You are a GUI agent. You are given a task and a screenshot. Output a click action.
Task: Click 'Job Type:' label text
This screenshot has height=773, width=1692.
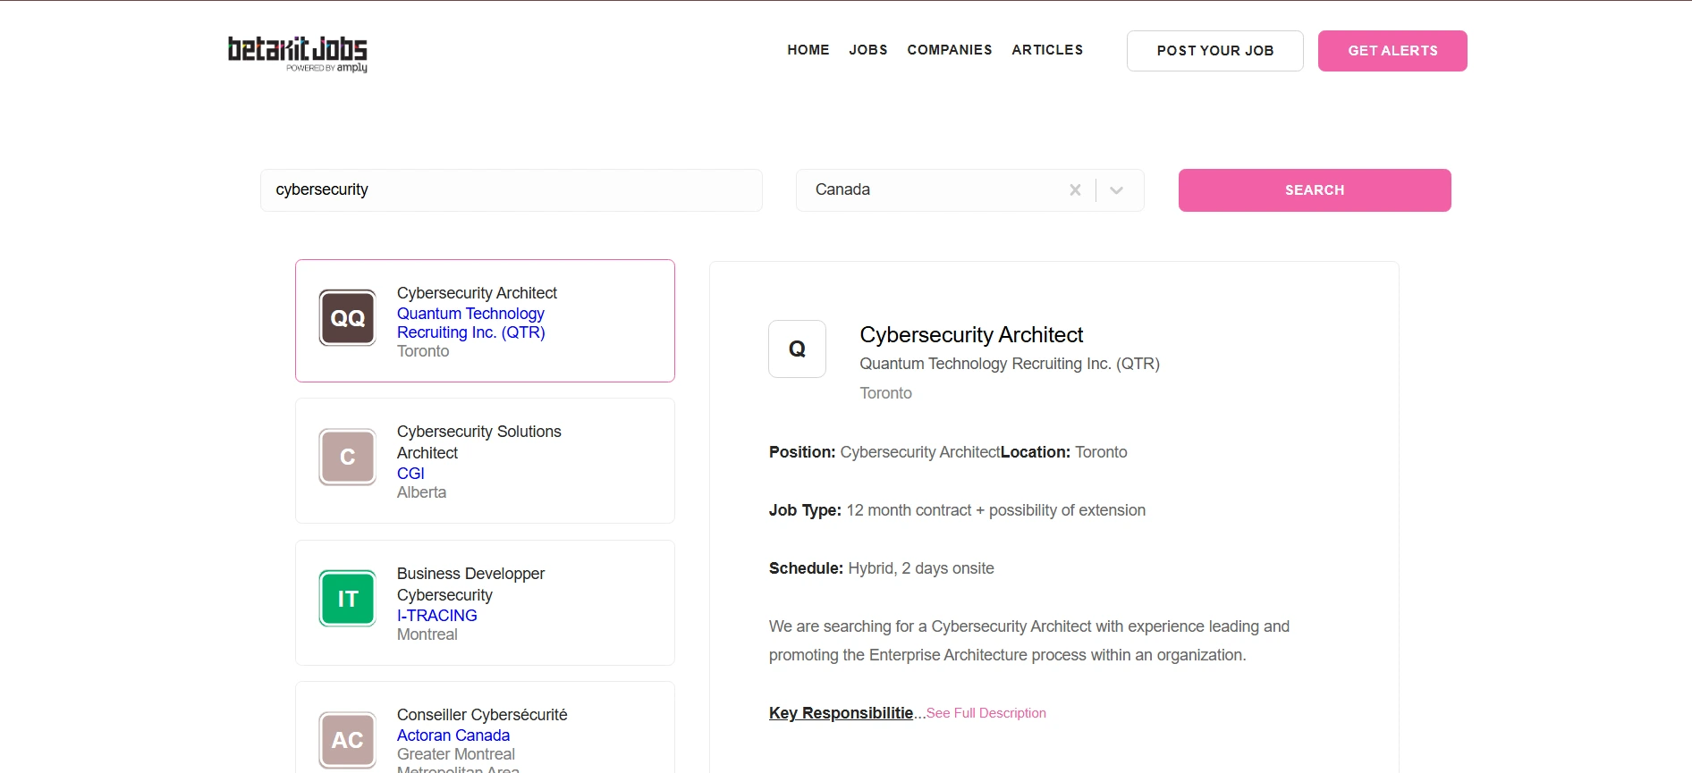[805, 510]
